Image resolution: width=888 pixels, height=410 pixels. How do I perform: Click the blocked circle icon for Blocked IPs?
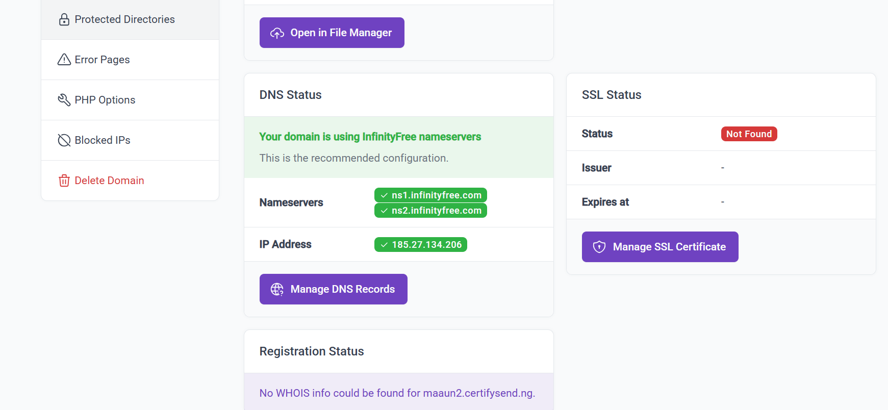[x=64, y=140]
